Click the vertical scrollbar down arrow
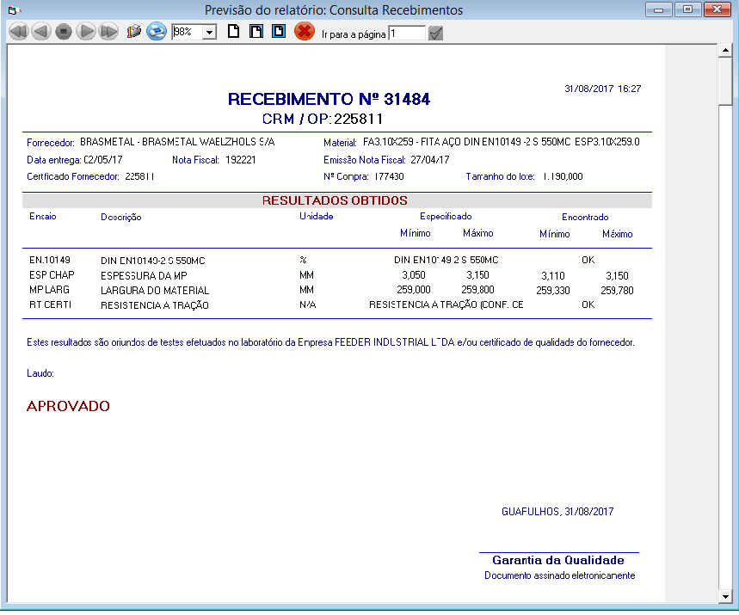The image size is (739, 615). coord(725,597)
